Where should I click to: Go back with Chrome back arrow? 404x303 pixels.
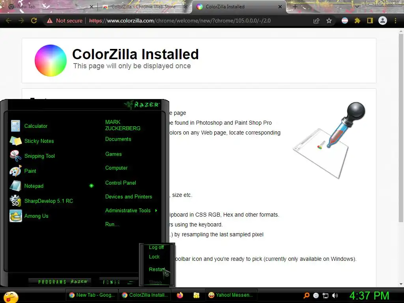(x=9, y=21)
